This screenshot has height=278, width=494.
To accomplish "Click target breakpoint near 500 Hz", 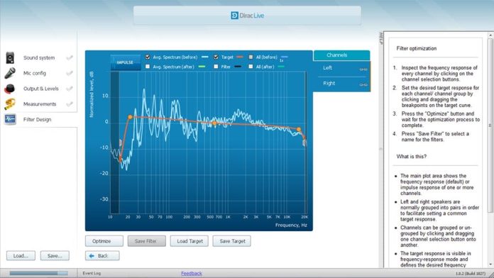I will click(x=214, y=123).
